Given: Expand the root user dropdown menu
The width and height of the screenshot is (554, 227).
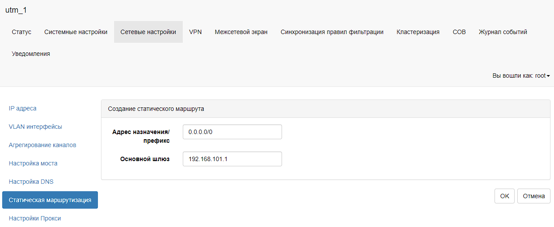Looking at the screenshot, I should coord(521,76).
